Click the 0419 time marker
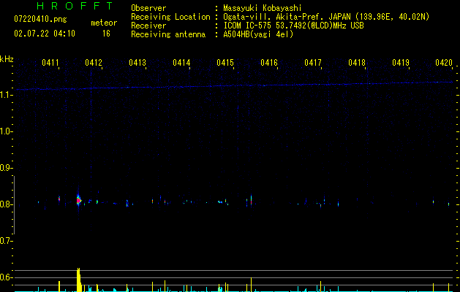The image size is (460, 292). (401, 63)
